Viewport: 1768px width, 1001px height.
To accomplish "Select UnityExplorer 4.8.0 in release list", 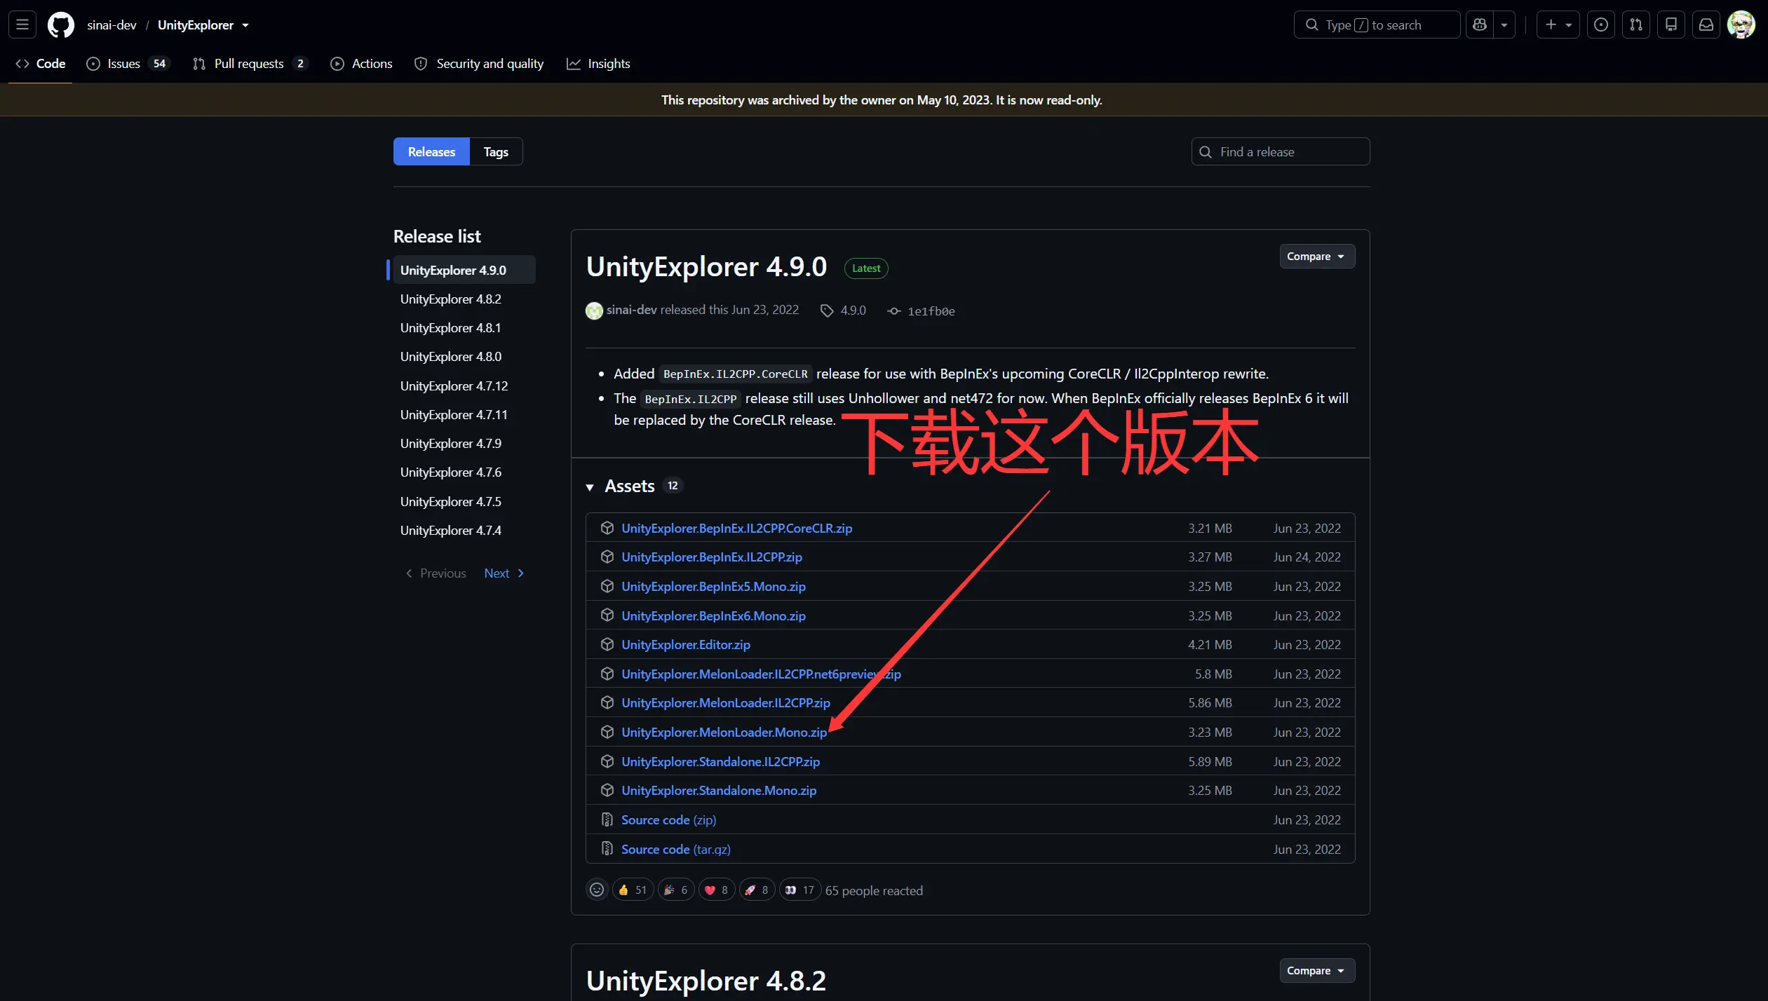I will [x=464, y=357].
